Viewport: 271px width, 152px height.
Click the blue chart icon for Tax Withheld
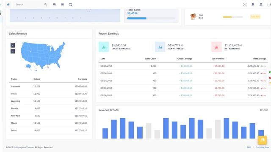[x=160, y=47]
